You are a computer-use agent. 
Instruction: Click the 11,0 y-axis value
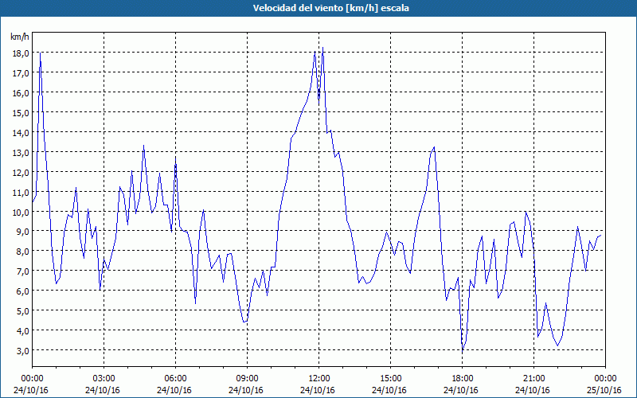tap(21, 192)
